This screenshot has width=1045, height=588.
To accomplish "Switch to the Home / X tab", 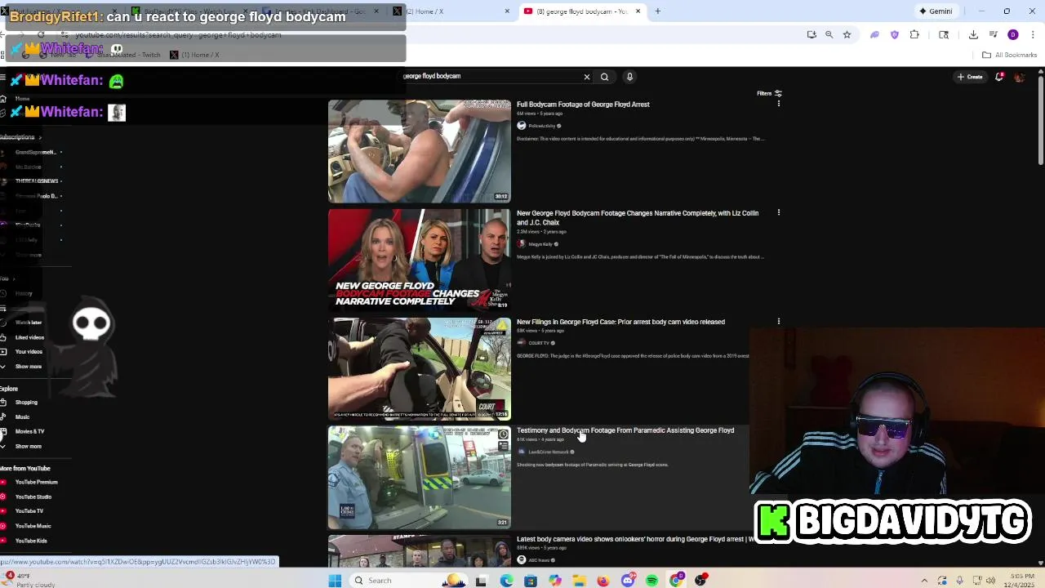I will tap(453, 11).
